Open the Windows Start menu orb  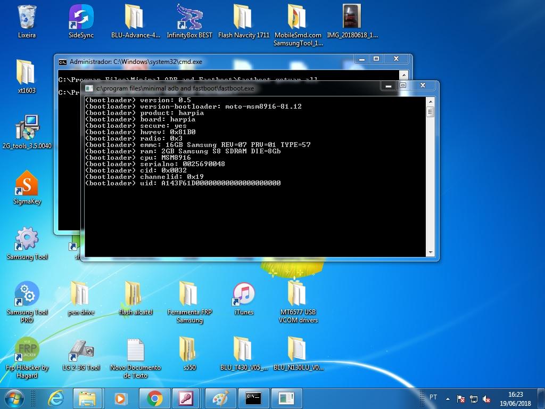pyautogui.click(x=14, y=398)
